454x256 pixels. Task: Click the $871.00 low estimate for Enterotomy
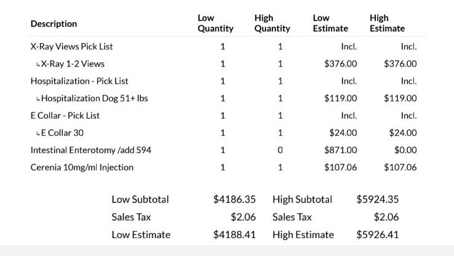coord(341,150)
